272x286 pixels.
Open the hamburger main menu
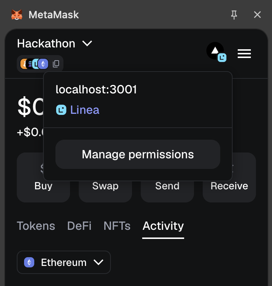point(244,54)
